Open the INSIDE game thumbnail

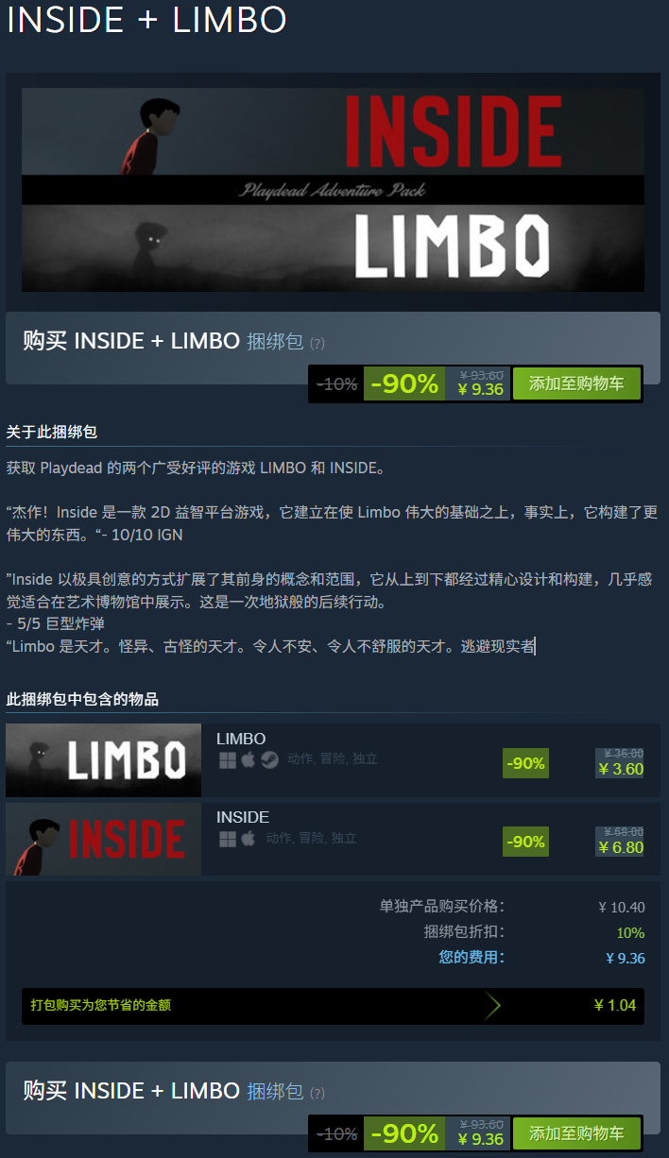click(103, 839)
